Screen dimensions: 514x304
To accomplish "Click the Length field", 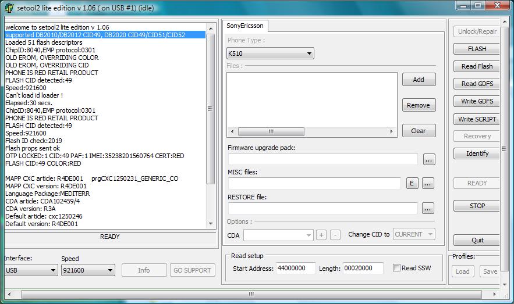I will tap(363, 268).
